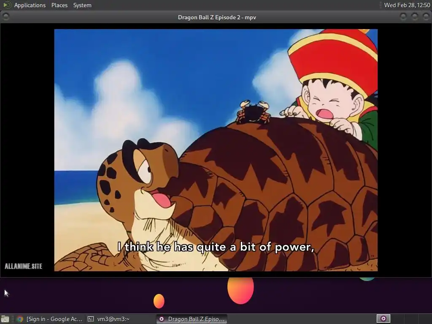
Task: Open the Applications menu
Action: 30,5
